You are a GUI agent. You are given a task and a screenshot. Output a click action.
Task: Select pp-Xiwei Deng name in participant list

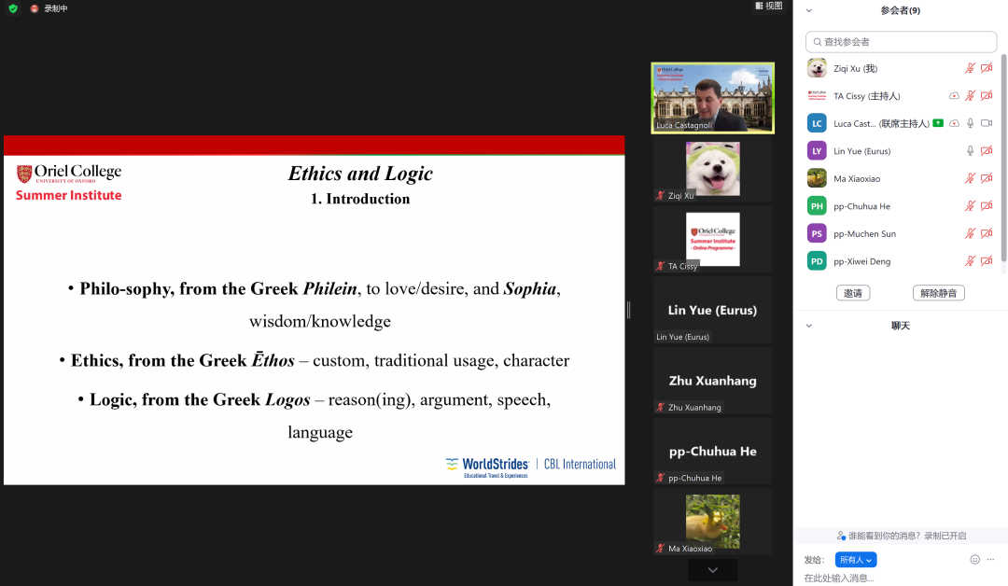(862, 261)
